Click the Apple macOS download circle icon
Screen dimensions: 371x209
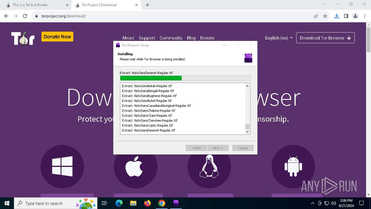point(136,167)
